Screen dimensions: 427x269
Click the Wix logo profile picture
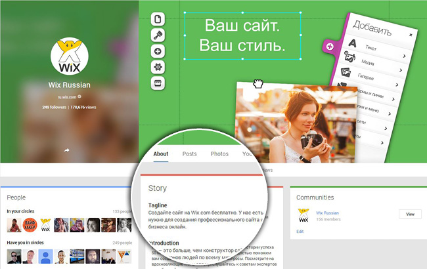coord(70,56)
